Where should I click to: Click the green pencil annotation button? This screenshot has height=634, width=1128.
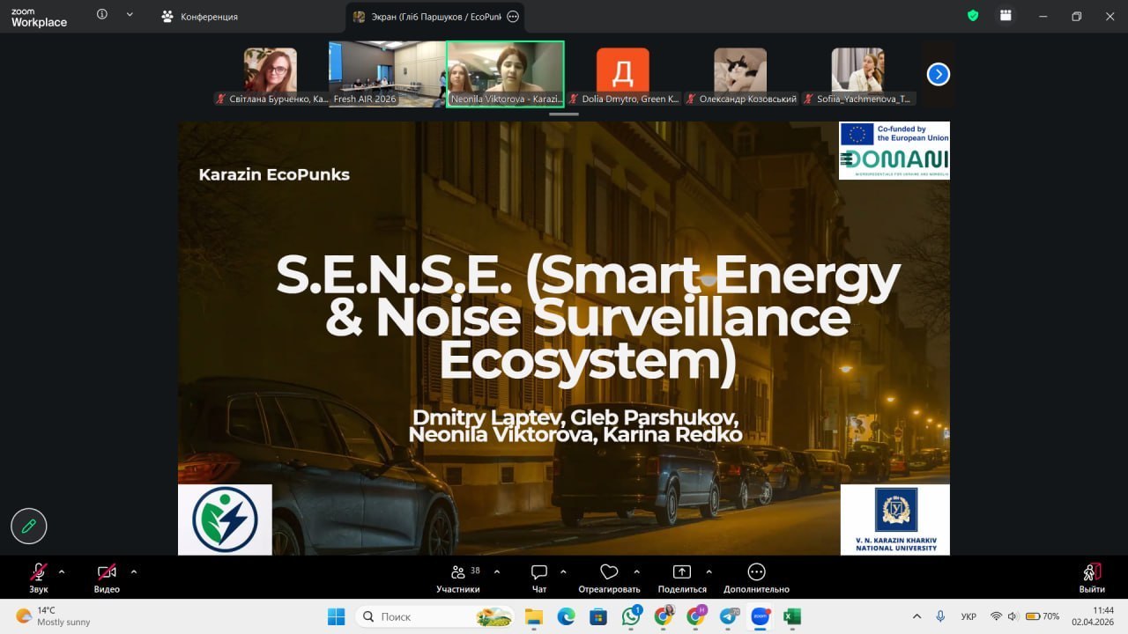(29, 527)
